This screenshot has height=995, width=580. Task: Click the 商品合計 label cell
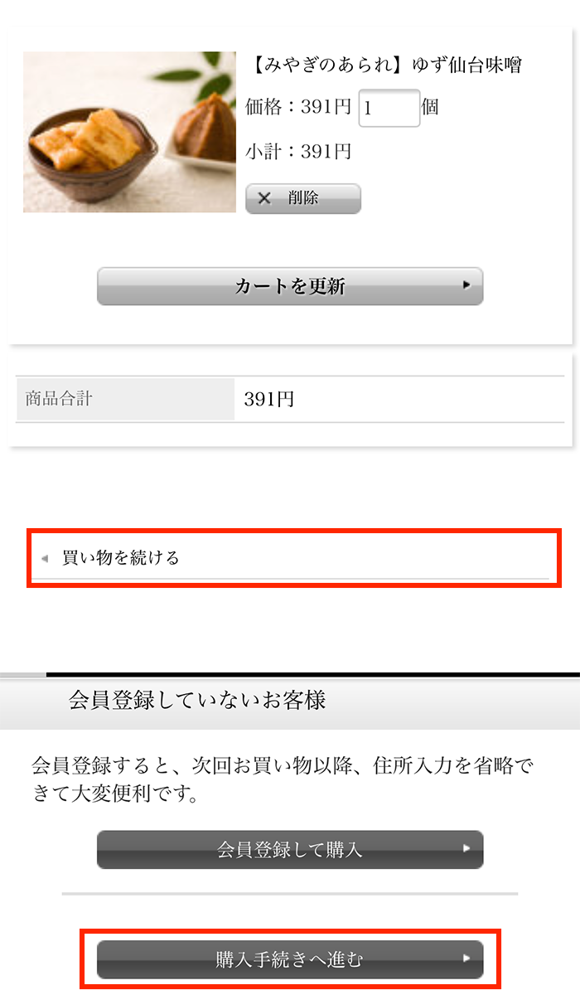[125, 399]
